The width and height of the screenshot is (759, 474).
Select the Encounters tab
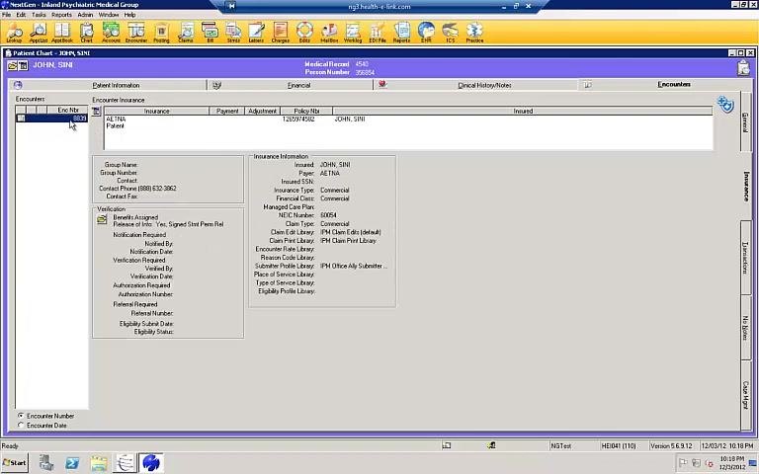pyautogui.click(x=674, y=85)
